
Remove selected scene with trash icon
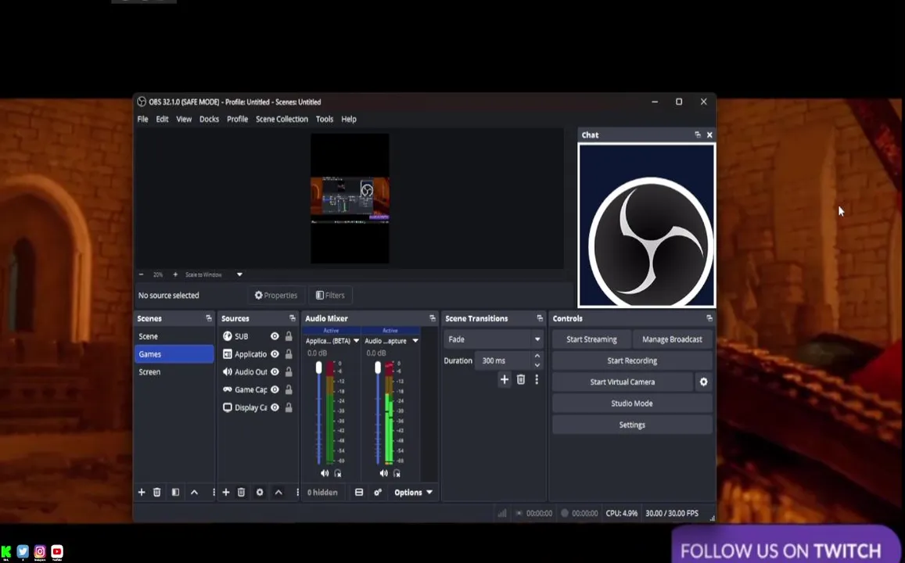point(157,492)
